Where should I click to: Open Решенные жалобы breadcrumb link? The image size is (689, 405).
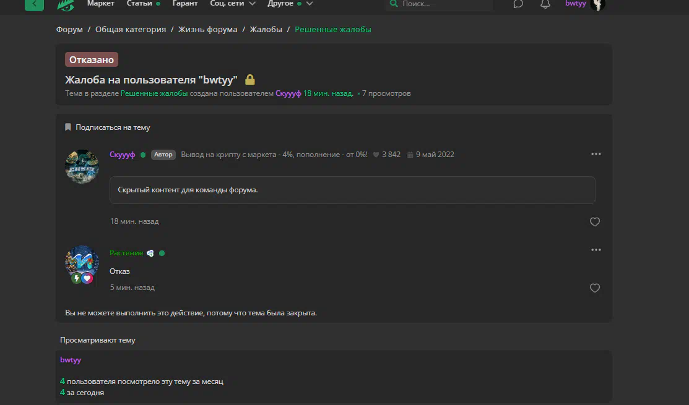(x=332, y=30)
